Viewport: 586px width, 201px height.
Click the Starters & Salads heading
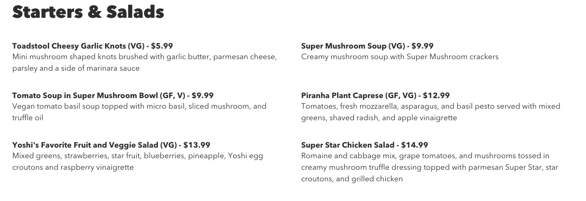(88, 12)
